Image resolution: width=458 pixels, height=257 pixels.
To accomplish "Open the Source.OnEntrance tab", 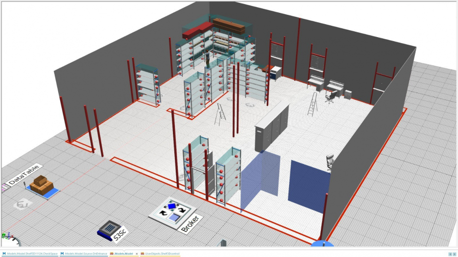I will 83,254.
